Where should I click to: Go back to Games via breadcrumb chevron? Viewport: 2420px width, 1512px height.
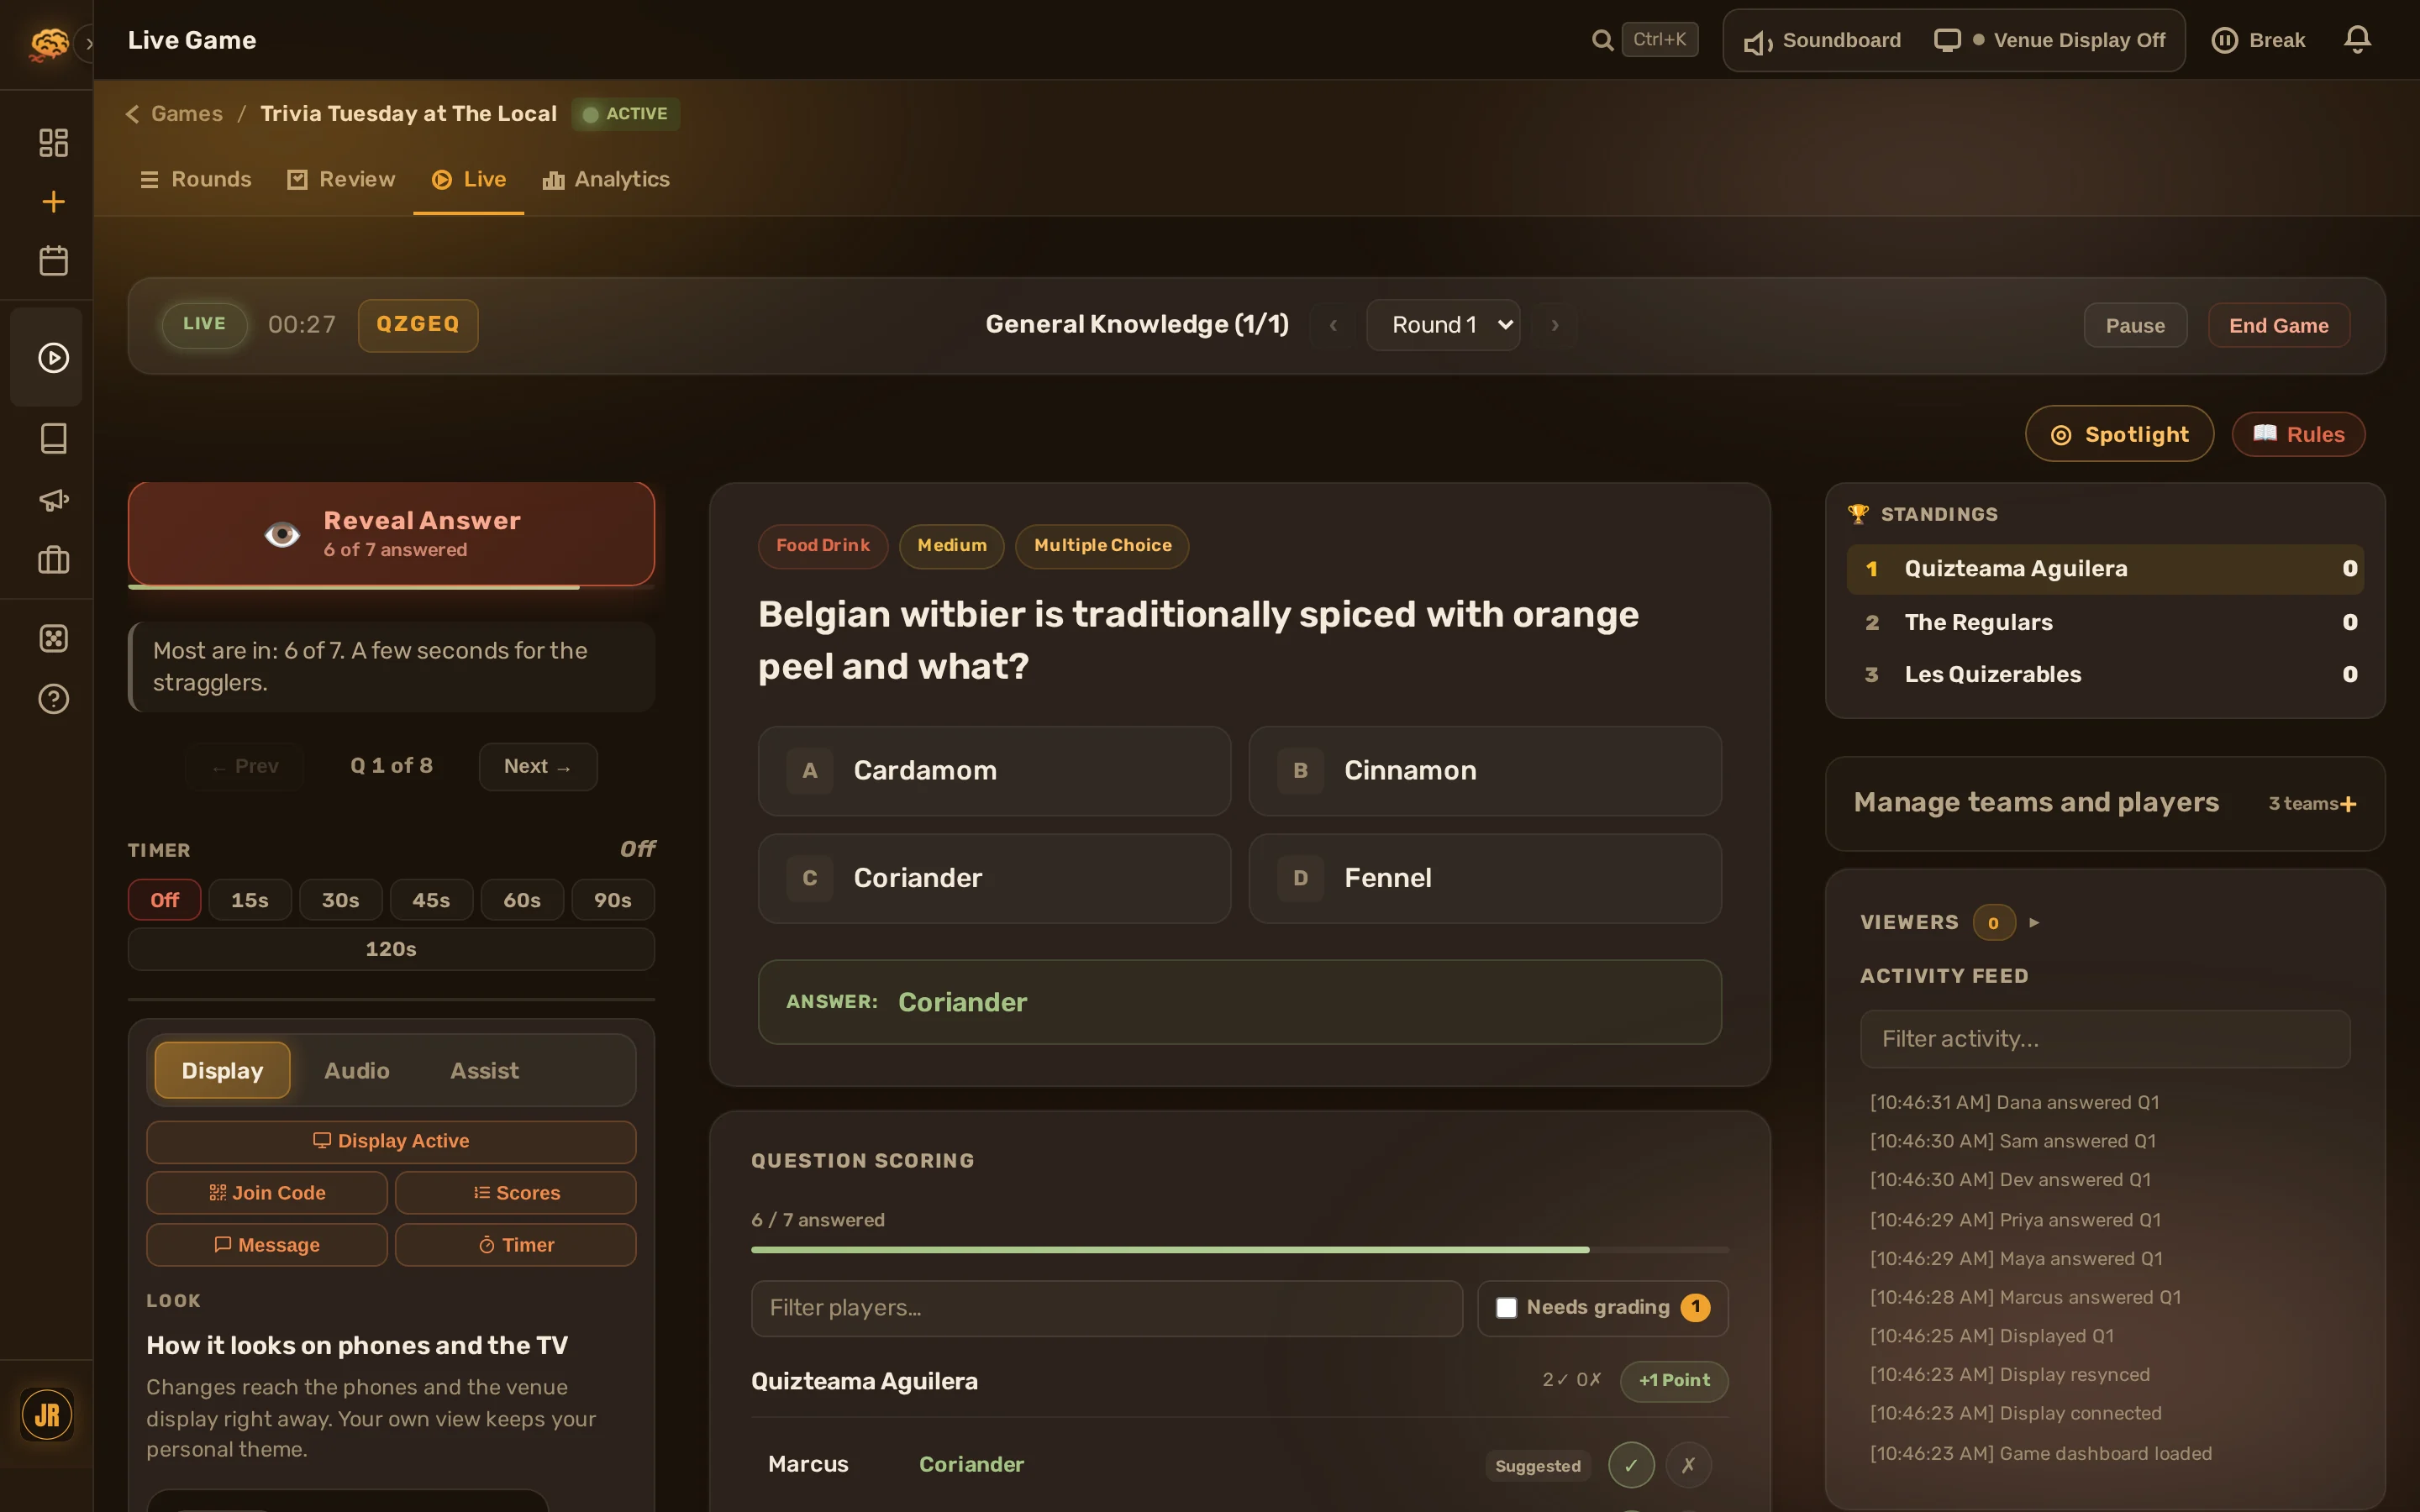point(132,114)
